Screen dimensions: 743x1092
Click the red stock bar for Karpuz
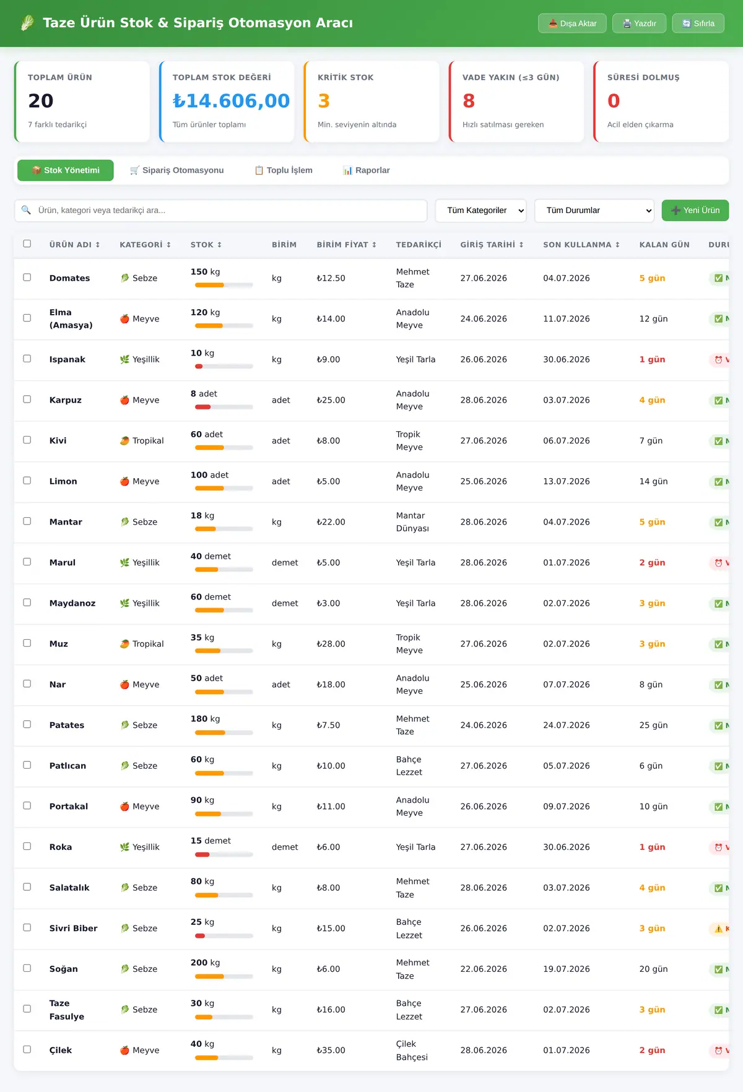tap(224, 408)
